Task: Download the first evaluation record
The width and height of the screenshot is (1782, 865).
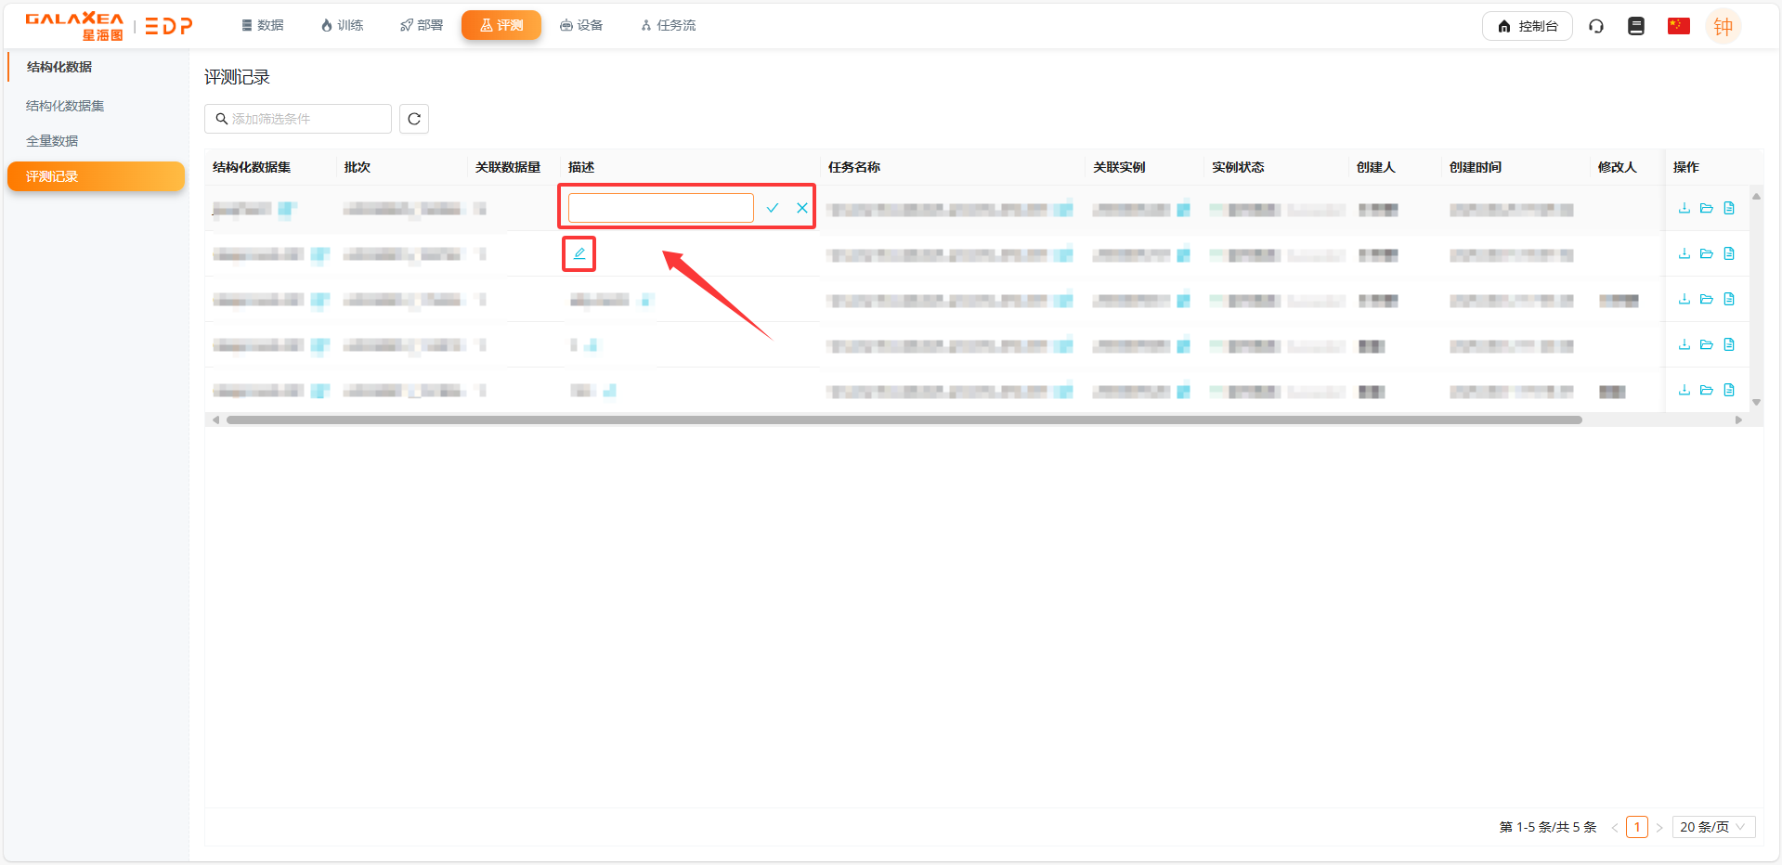Action: tap(1684, 208)
